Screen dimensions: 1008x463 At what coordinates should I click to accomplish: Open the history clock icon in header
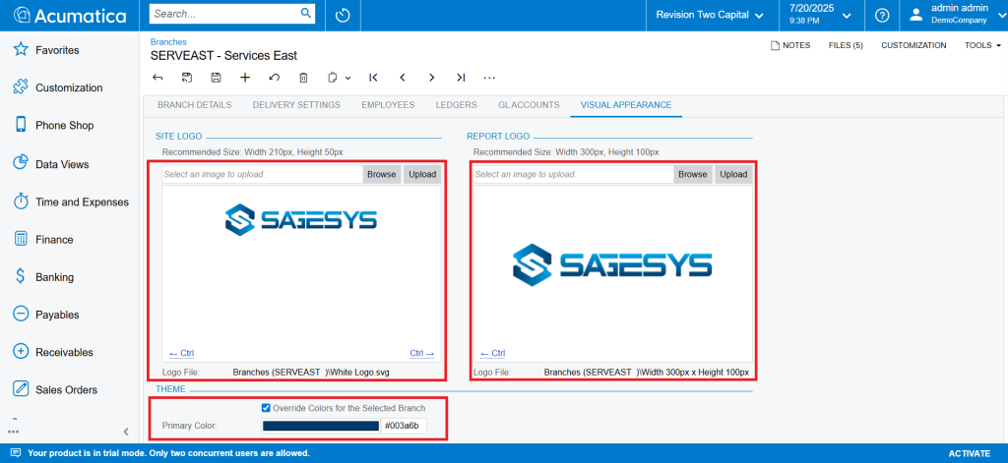[343, 16]
